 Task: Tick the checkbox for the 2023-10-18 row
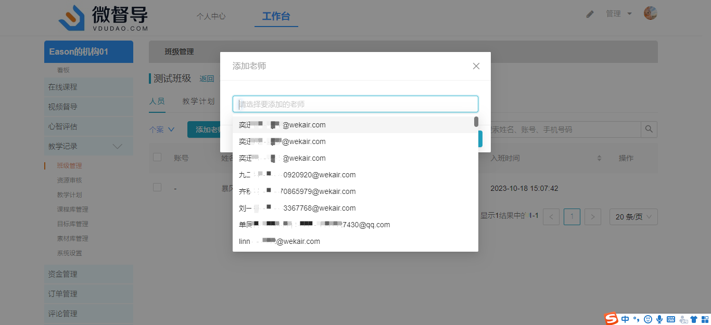coord(157,188)
